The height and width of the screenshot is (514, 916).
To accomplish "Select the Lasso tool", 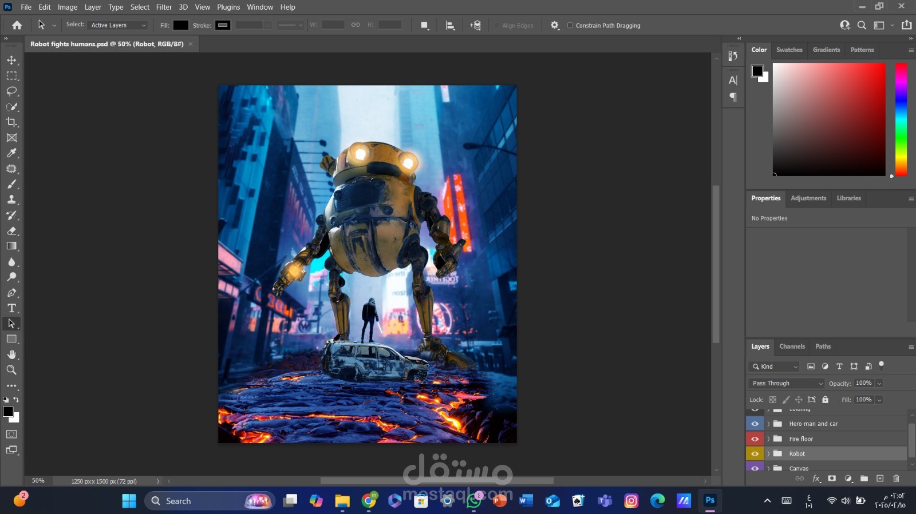I will [x=11, y=91].
